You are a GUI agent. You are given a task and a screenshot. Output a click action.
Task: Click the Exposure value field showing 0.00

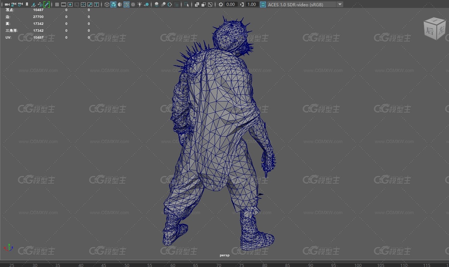[231, 4]
